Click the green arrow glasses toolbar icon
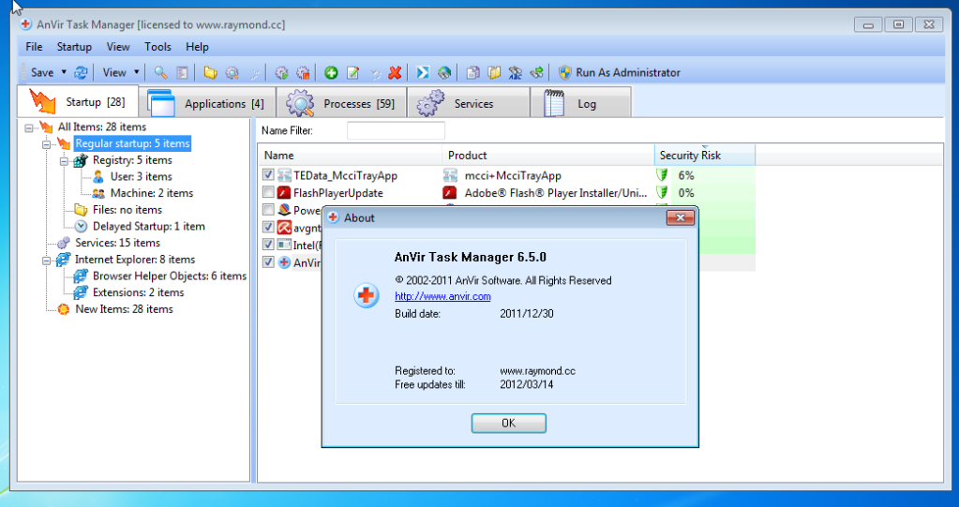Screen dimensions: 959x507 (x=536, y=73)
